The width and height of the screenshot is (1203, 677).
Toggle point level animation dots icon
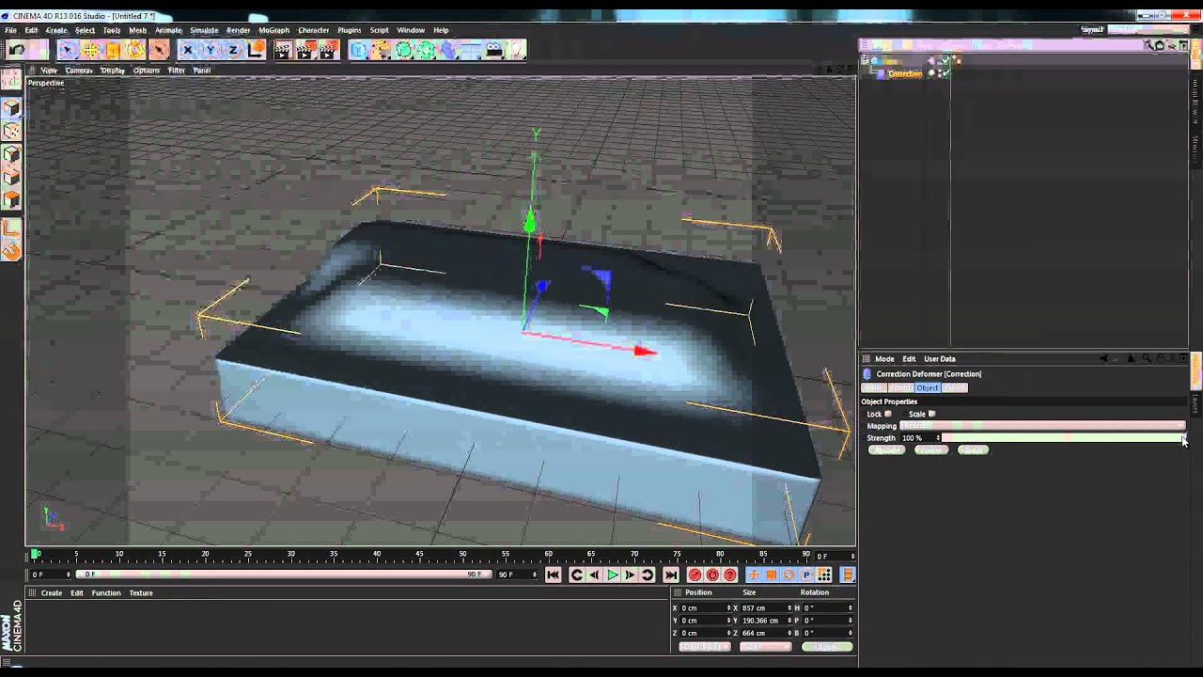tap(824, 575)
